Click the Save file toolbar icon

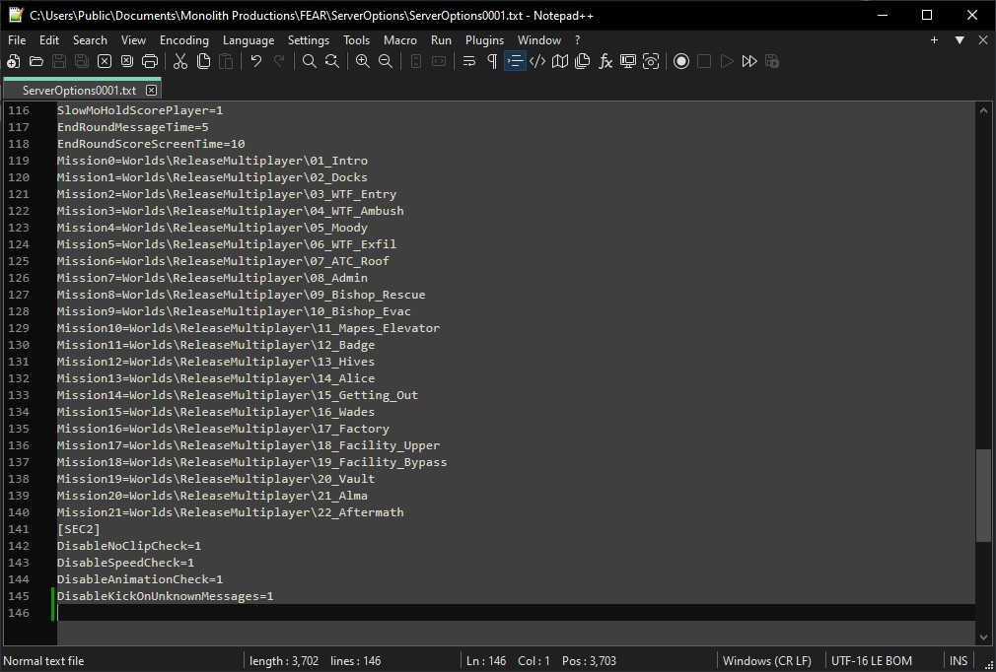(59, 61)
